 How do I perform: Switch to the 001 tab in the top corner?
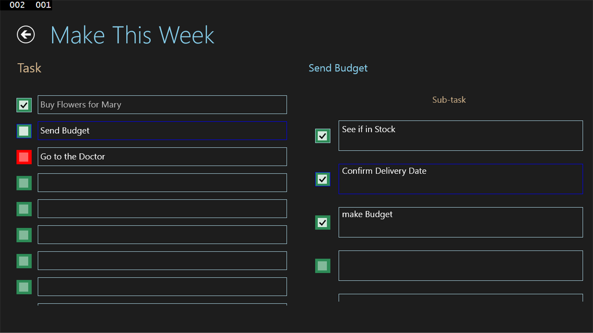click(43, 5)
